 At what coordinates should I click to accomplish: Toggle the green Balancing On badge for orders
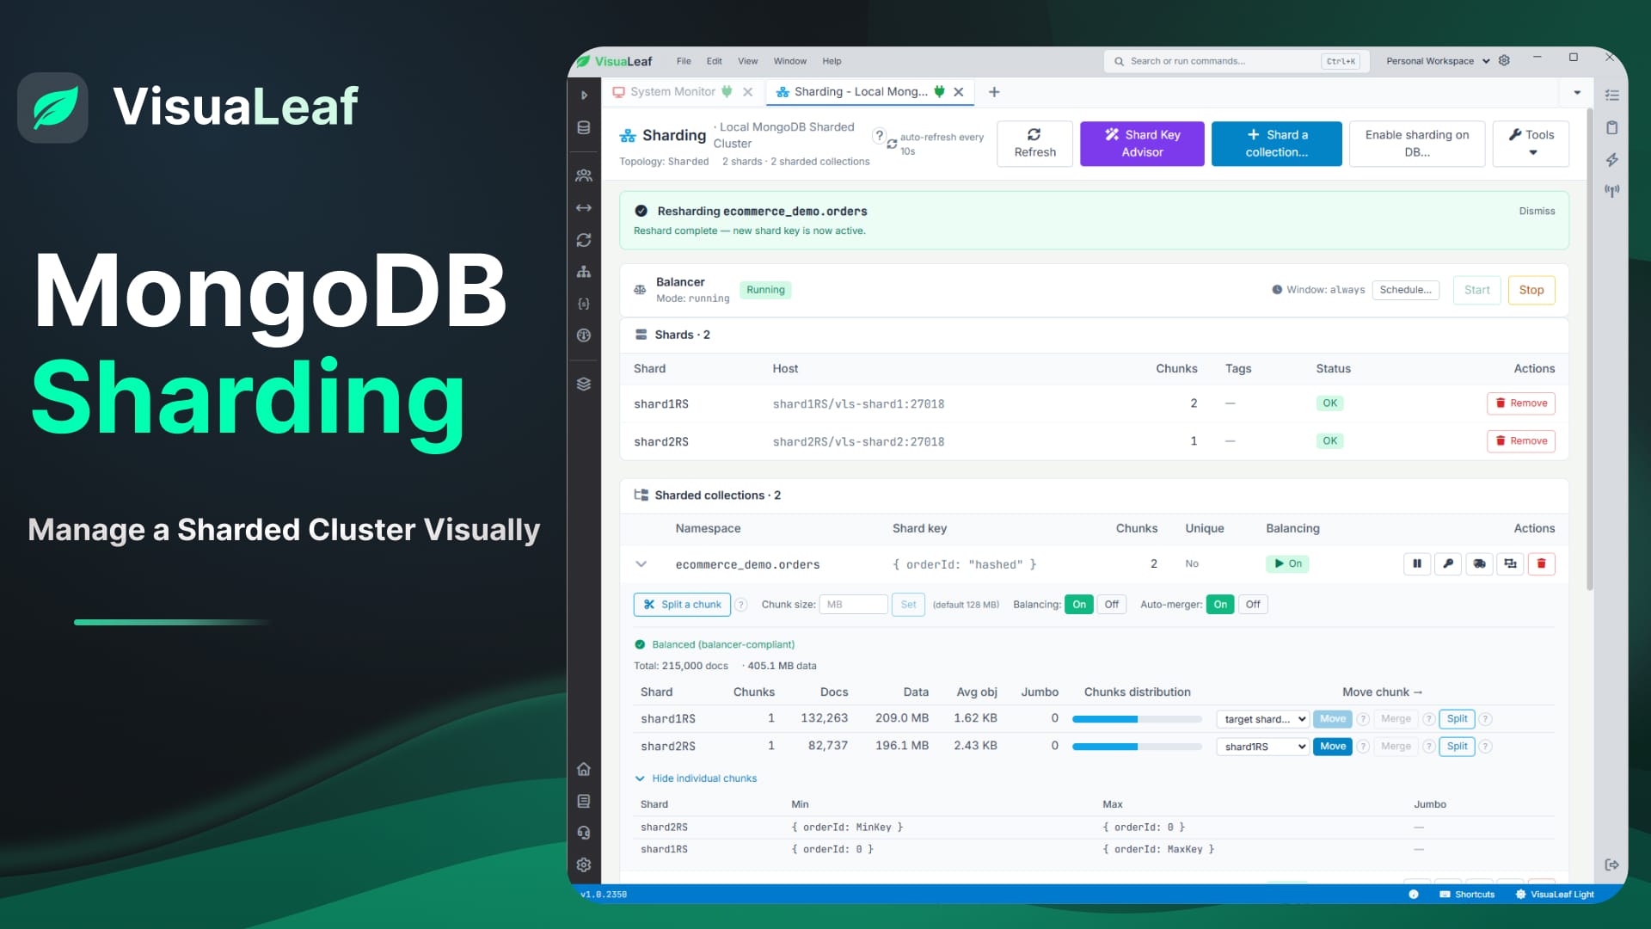(x=1287, y=564)
